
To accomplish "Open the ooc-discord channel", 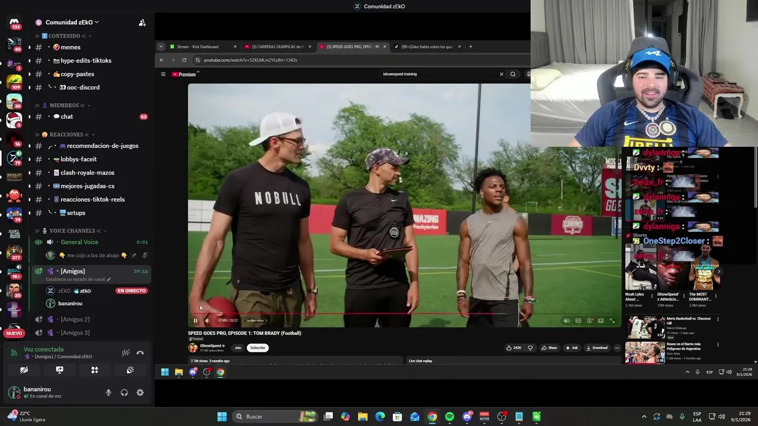I will [92, 88].
